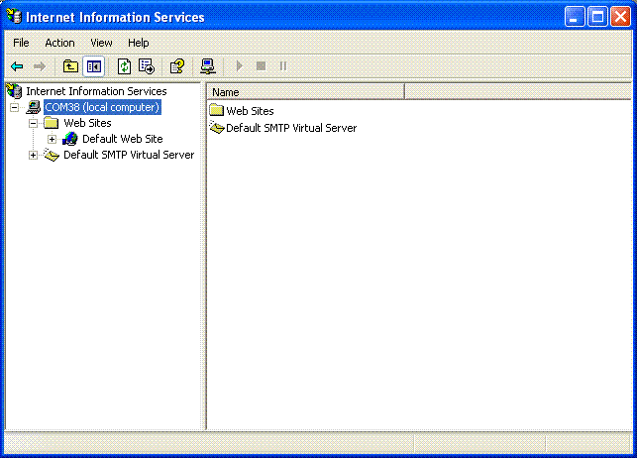Open the File menu
This screenshot has height=458, width=637.
coord(21,43)
